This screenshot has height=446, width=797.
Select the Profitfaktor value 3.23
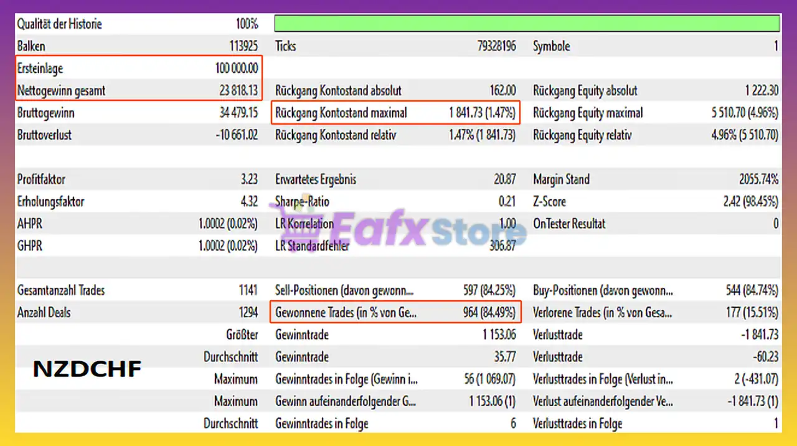(248, 179)
